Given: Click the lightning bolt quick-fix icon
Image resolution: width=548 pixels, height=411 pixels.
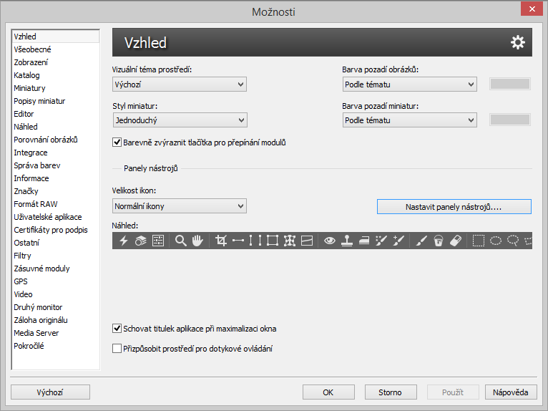Looking at the screenshot, I should [124, 241].
